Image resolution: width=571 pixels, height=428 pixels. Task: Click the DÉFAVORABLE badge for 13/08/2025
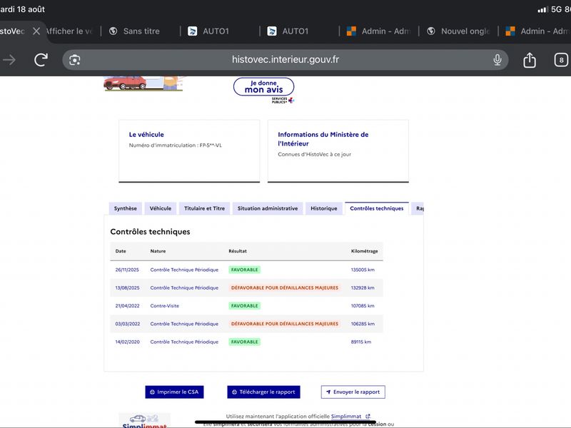coord(285,287)
